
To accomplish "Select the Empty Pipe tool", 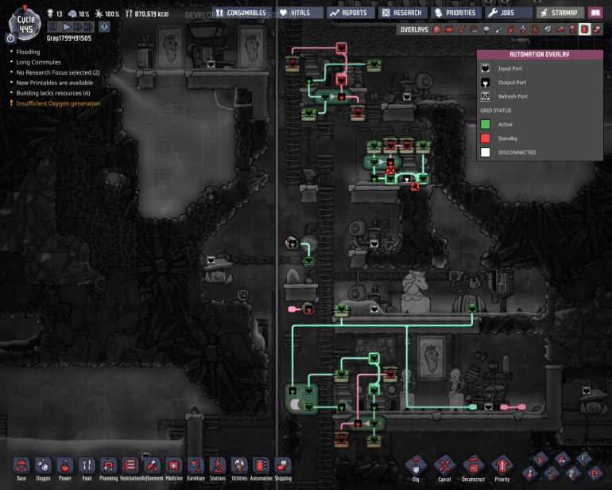I will pos(595,474).
